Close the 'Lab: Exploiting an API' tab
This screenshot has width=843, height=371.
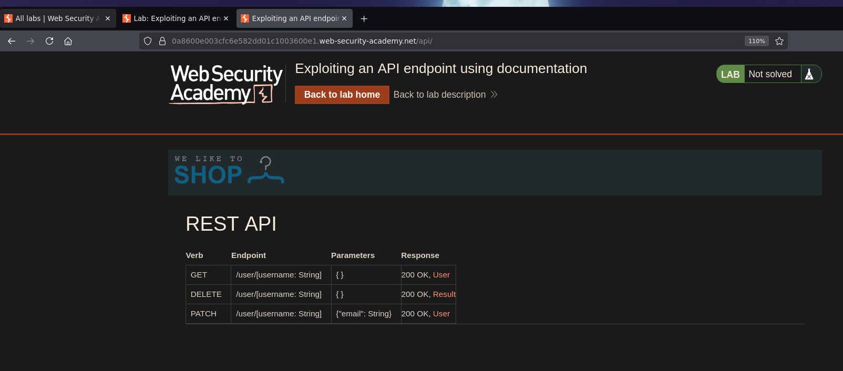(226, 18)
